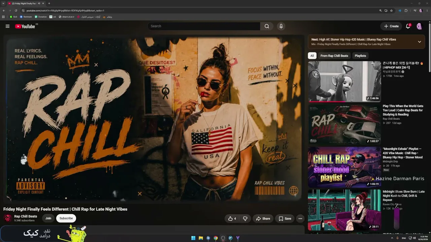Open File Explorer from the taskbar
431x242 pixels.
[201, 238]
